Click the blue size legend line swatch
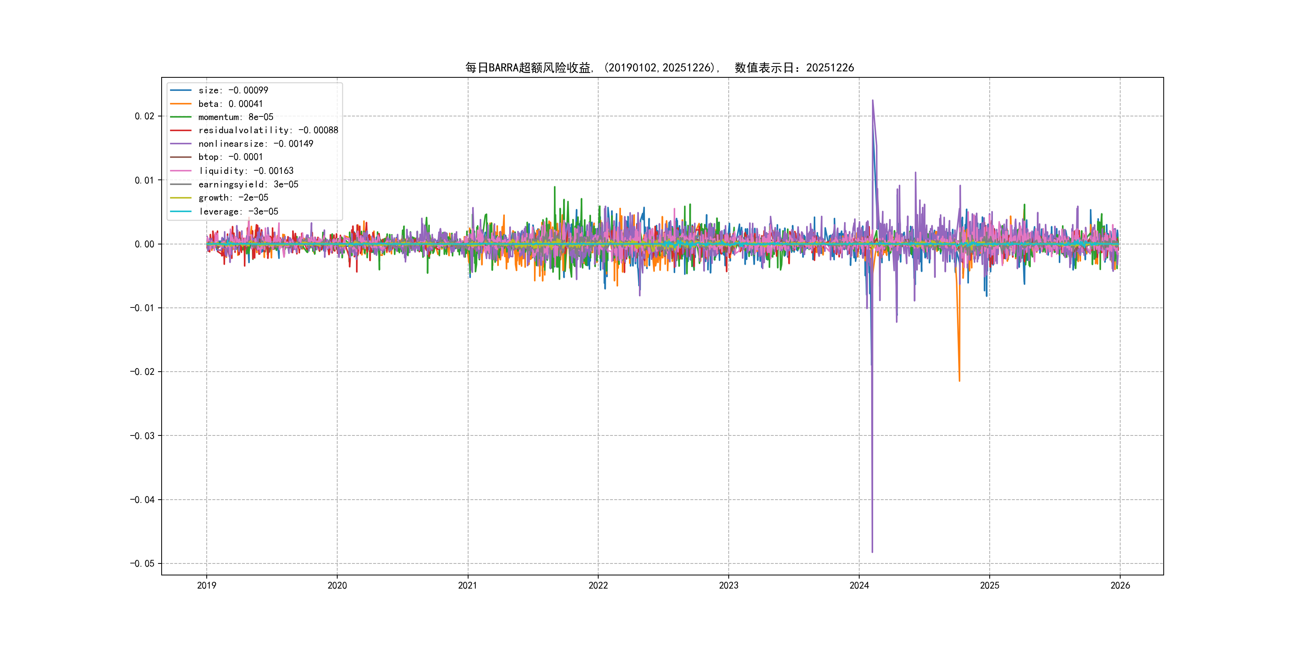This screenshot has width=1293, height=646. tap(181, 90)
